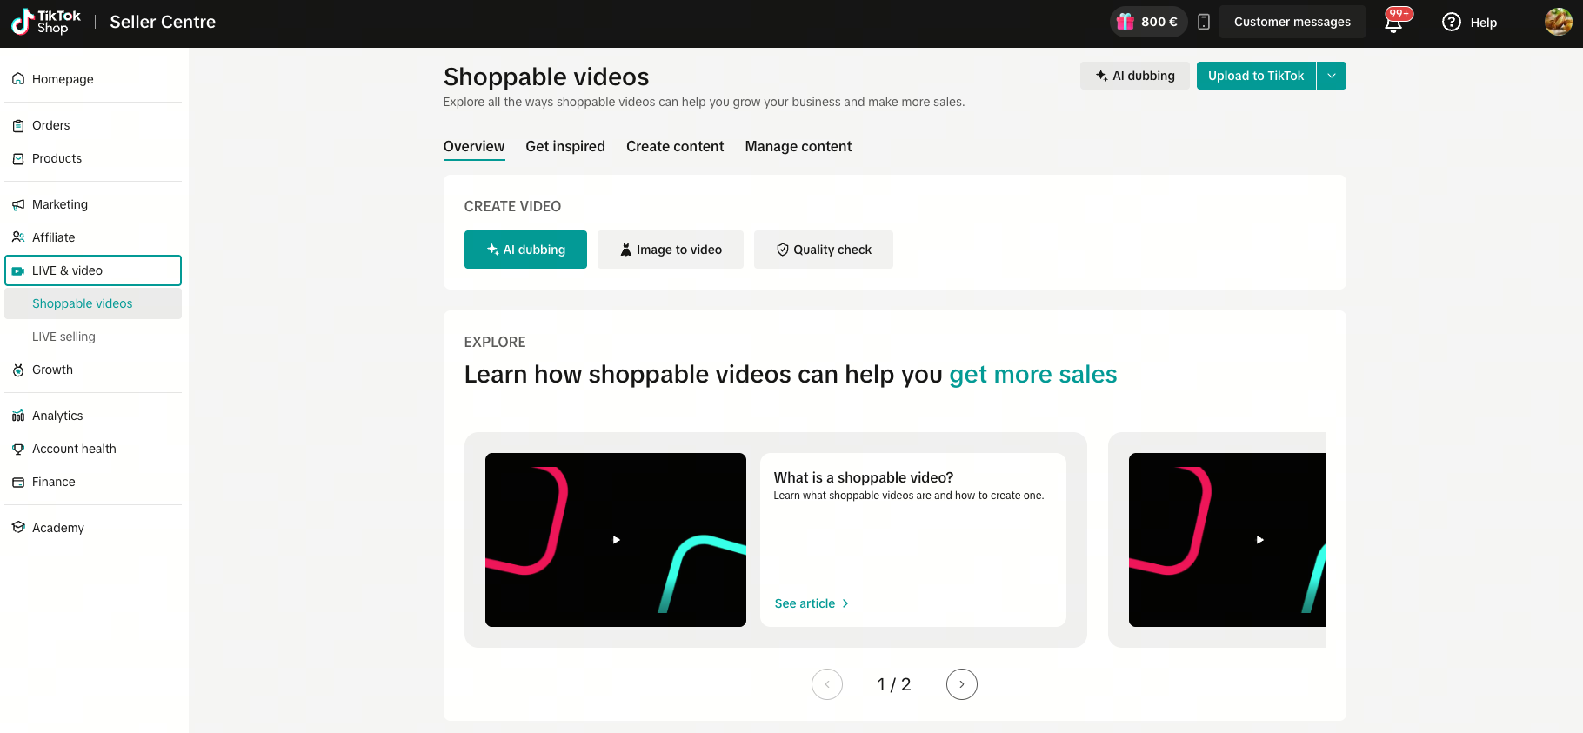This screenshot has height=733, width=1583.
Task: Open LIVE selling in the sidebar
Action: coord(93,337)
